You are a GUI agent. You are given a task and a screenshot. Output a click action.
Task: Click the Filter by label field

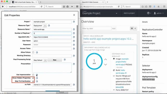(x=96, y=28)
